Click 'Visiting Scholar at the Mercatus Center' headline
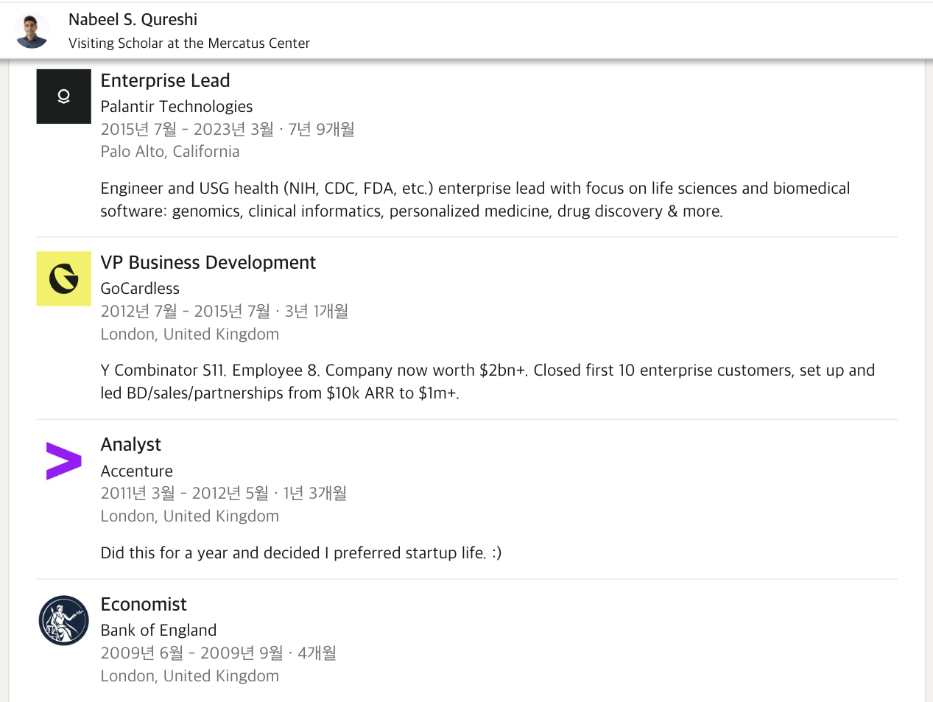The image size is (933, 702). pyautogui.click(x=189, y=43)
